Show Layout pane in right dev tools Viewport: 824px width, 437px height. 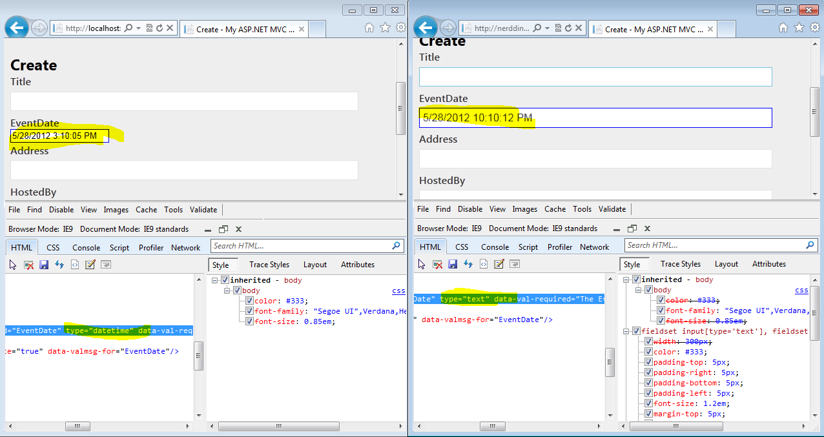click(x=726, y=264)
